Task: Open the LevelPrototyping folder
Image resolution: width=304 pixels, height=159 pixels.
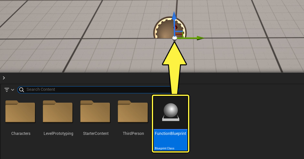Action: pos(58,111)
